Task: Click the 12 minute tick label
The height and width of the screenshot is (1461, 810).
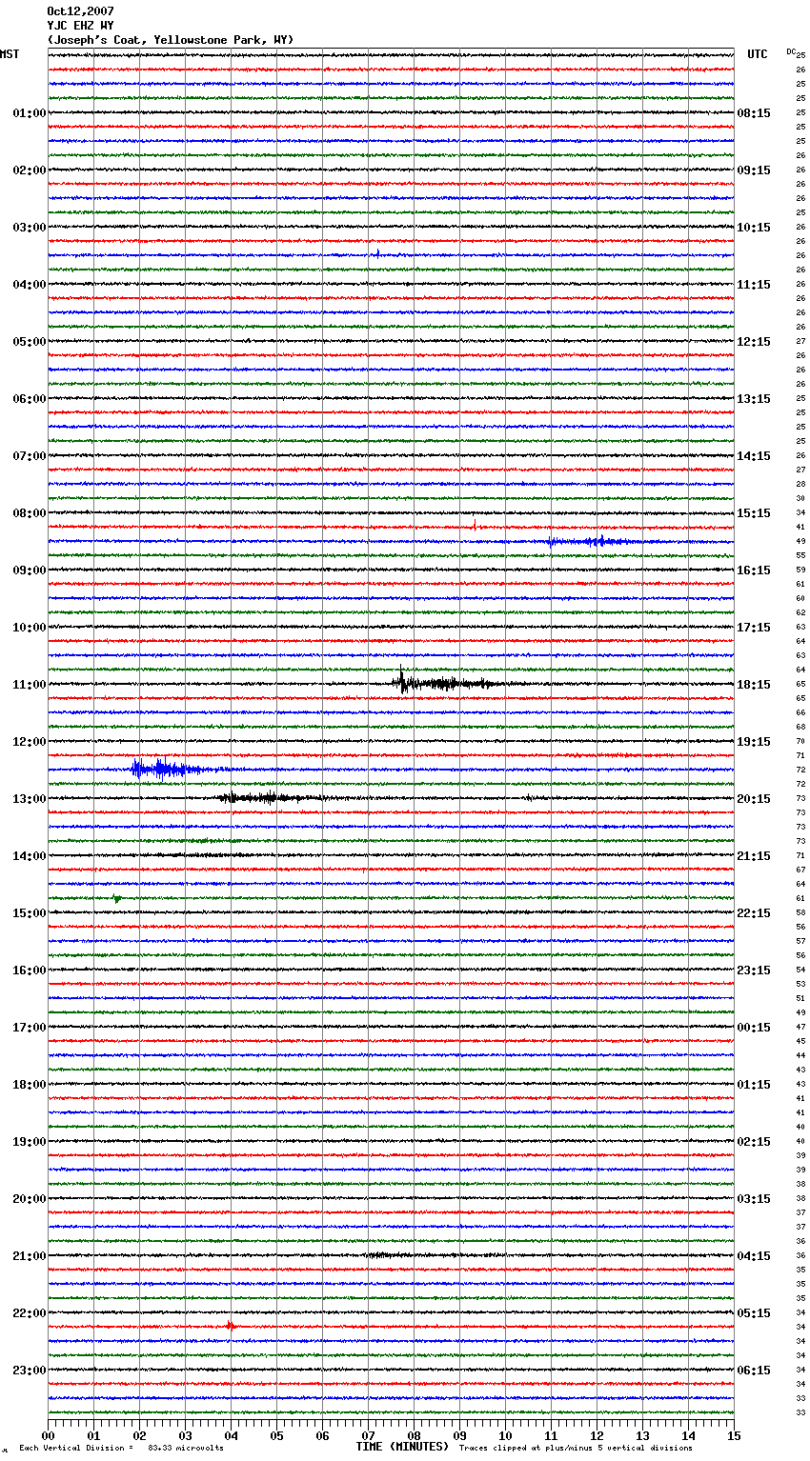Action: coord(597,1435)
